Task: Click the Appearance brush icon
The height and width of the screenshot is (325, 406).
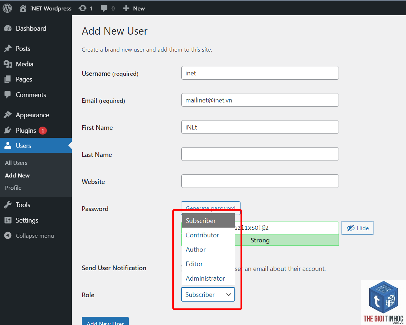Action: (8, 115)
